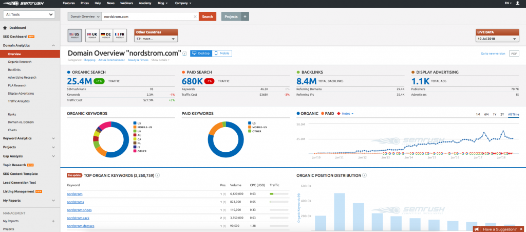
Task: Click the orange Search button
Action: pyautogui.click(x=208, y=16)
